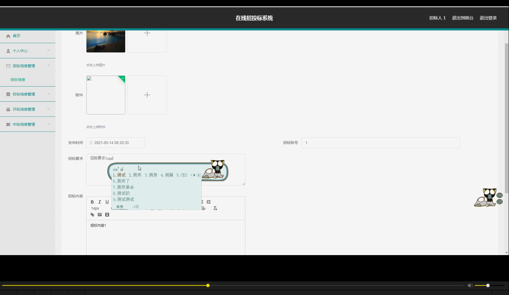This screenshot has height=295, width=509.
Task: Choose IME candidate 7.厕所革命
Action: click(x=124, y=187)
